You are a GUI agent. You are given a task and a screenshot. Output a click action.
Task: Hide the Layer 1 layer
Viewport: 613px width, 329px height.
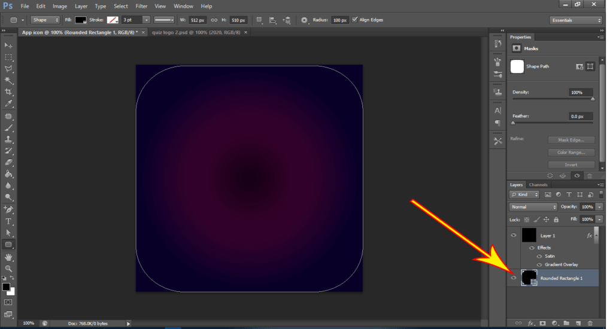point(514,235)
